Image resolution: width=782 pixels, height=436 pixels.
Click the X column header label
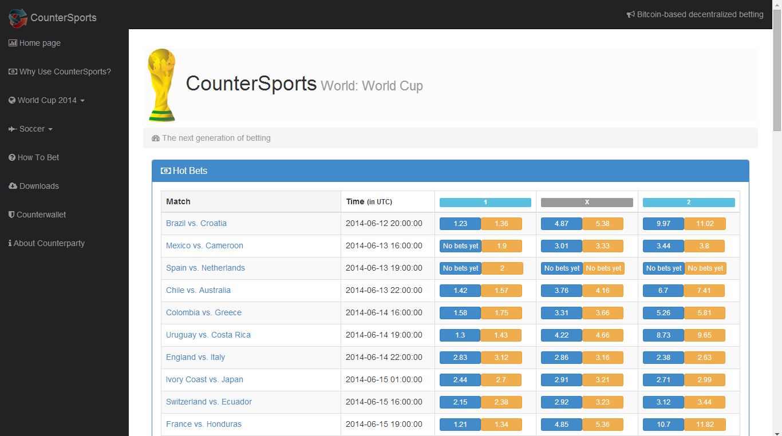point(587,203)
